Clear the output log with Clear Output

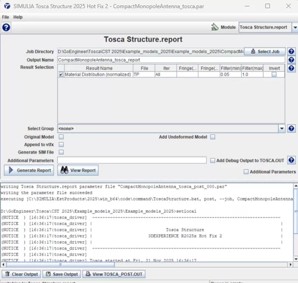tap(22, 274)
